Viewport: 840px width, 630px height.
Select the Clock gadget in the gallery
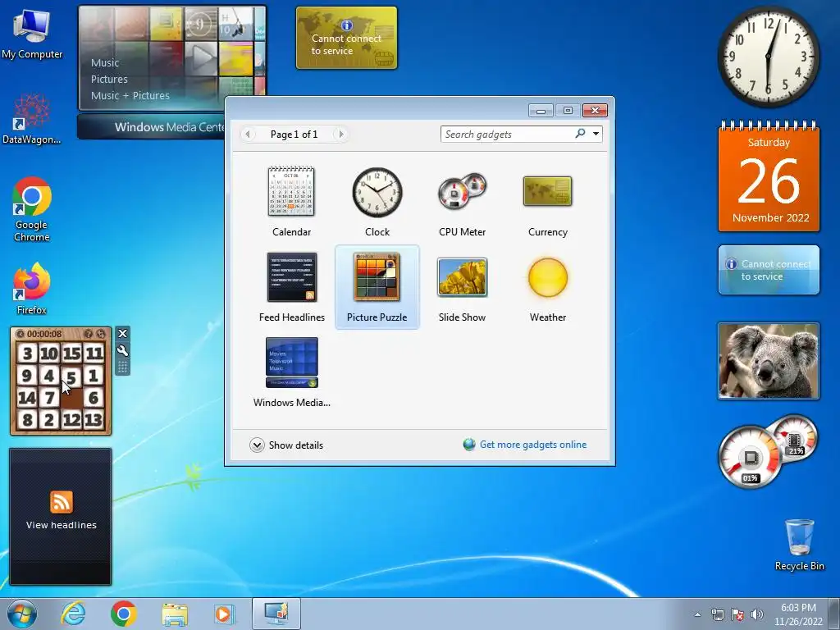[377, 202]
